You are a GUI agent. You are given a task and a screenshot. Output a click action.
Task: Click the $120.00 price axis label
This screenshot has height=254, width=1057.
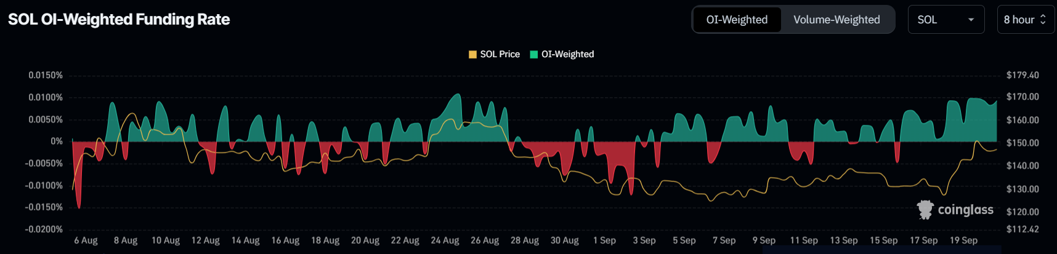[x=1023, y=212]
